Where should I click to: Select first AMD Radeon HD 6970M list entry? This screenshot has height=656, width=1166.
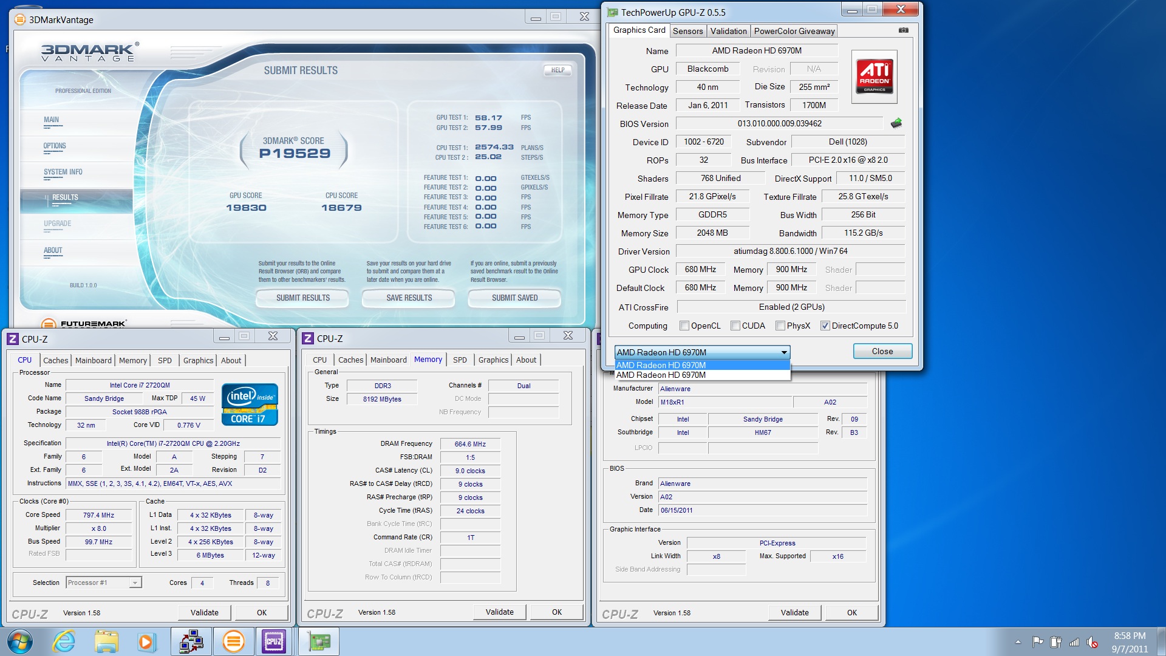[703, 365]
